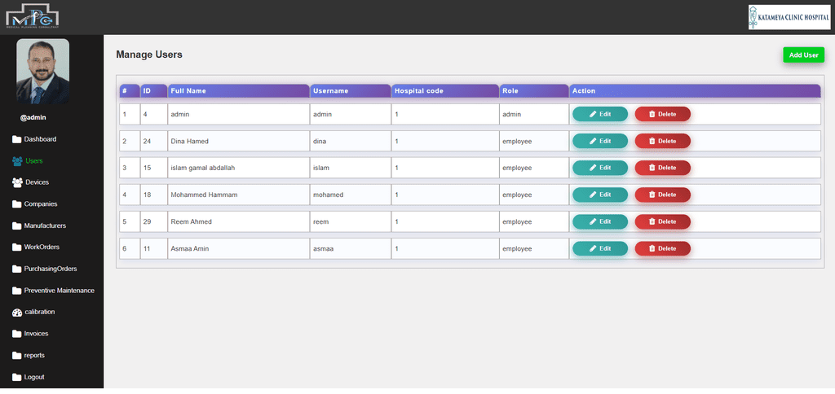
Task: Click the Dashboard folder icon in sidebar
Action: [x=17, y=139]
